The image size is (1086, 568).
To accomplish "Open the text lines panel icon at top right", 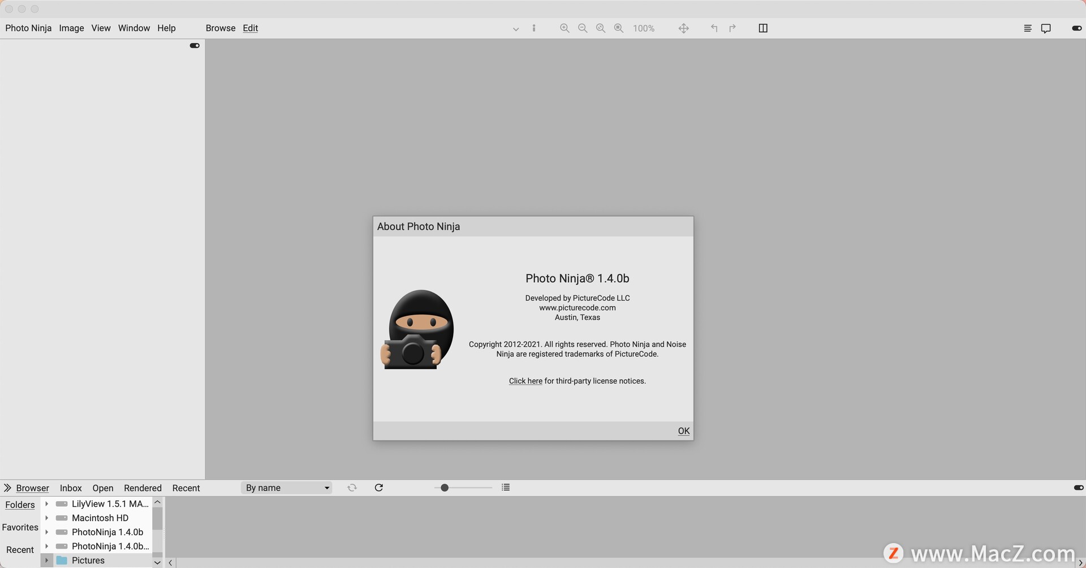I will click(x=1028, y=28).
